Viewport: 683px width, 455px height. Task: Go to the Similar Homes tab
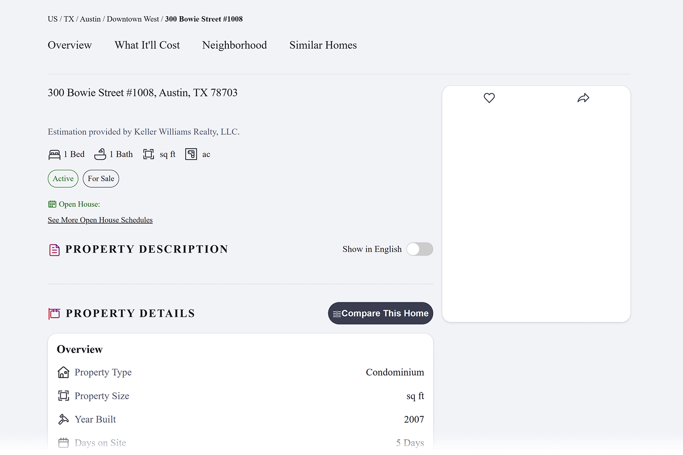[323, 45]
